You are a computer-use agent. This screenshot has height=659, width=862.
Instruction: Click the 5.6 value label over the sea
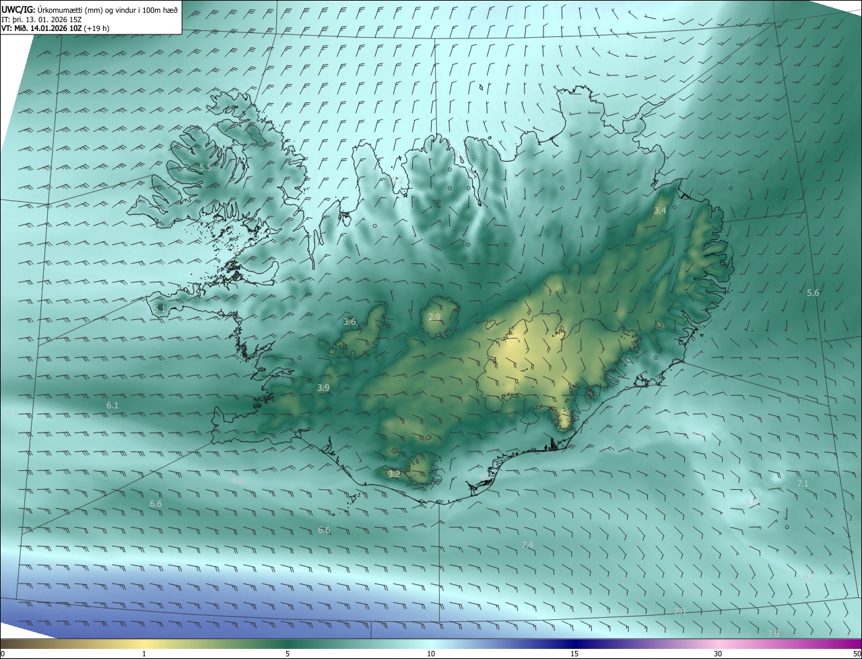tap(813, 292)
